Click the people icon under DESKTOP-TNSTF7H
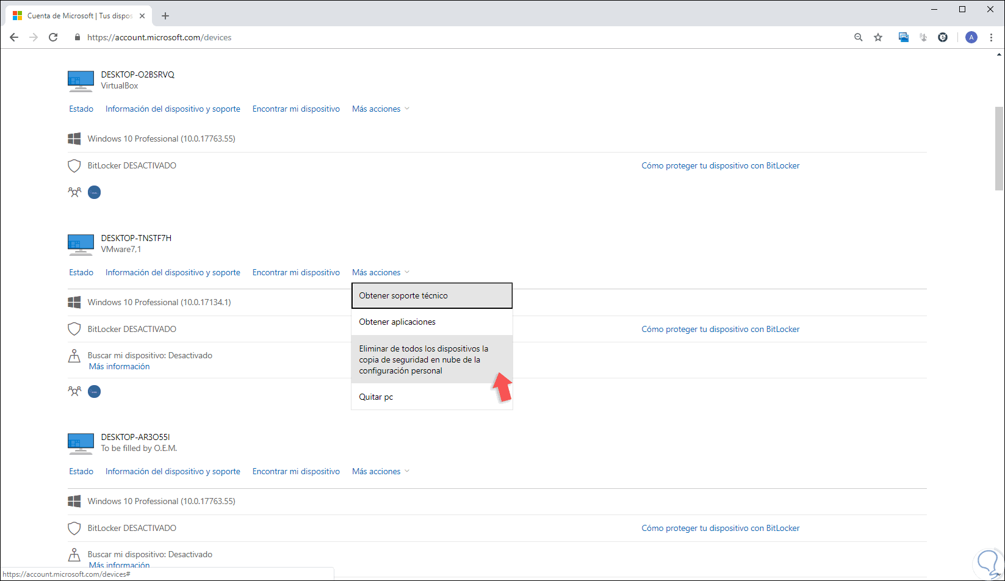 click(x=74, y=391)
